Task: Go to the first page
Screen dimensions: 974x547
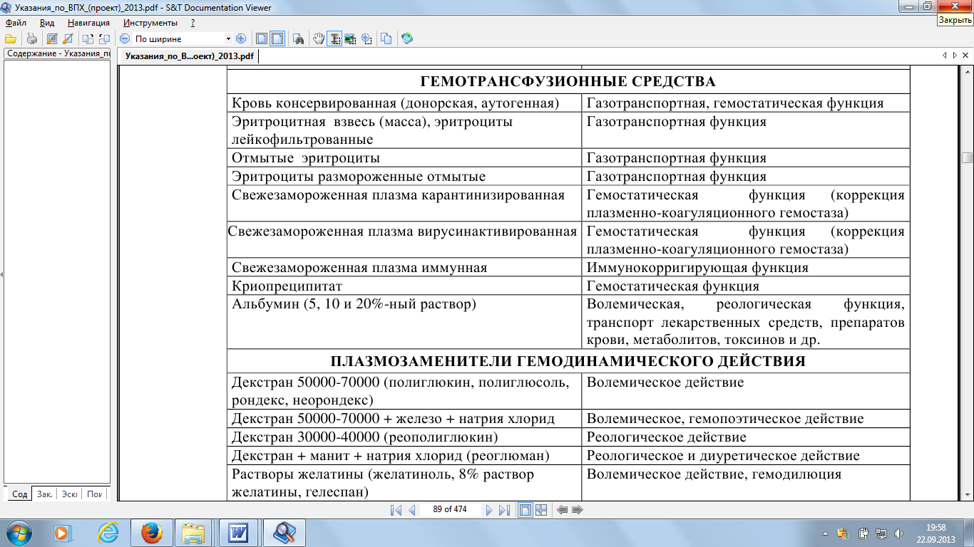Action: coord(396,510)
